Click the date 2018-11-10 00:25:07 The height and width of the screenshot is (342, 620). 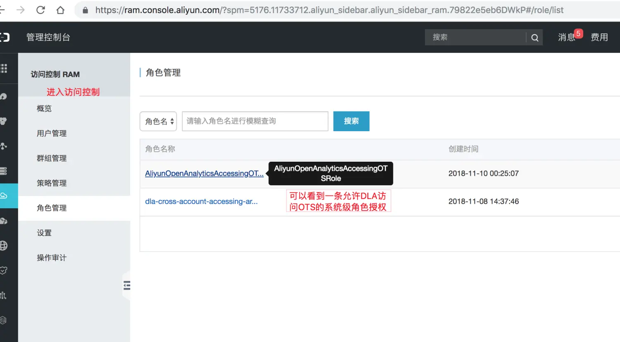tap(484, 174)
